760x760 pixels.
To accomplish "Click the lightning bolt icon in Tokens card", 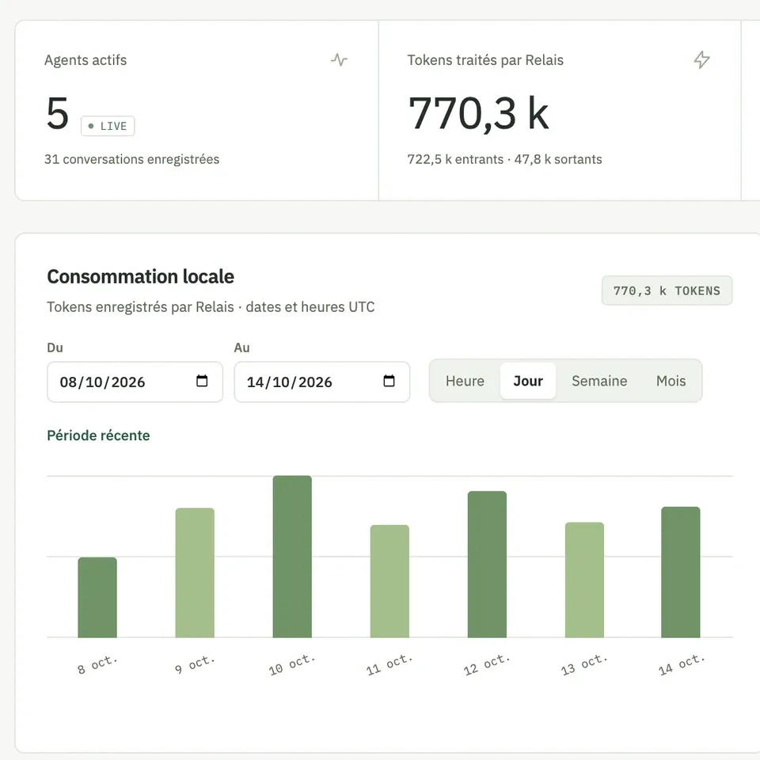I will pyautogui.click(x=701, y=60).
